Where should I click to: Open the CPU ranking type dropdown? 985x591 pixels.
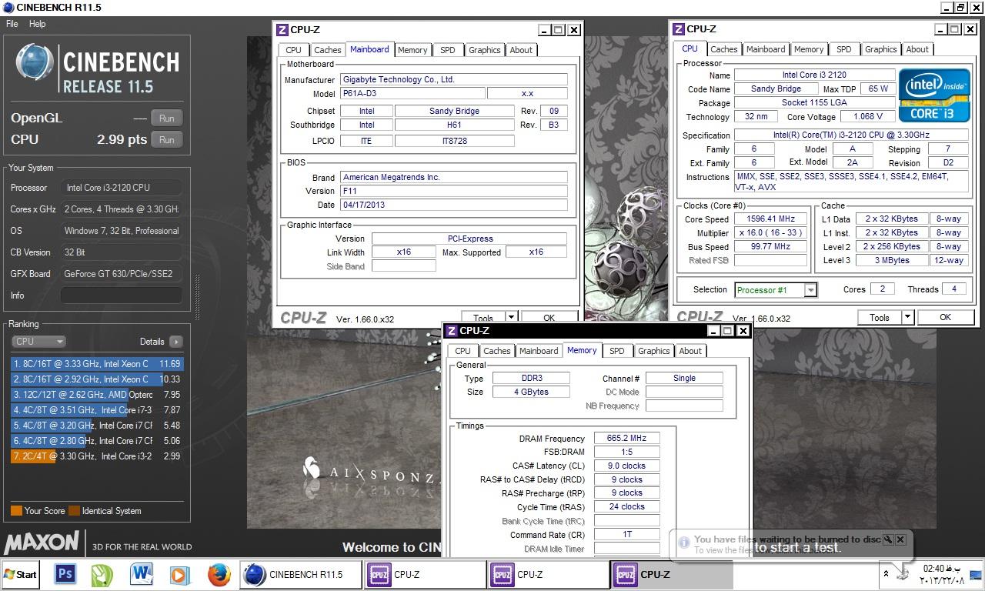tap(38, 342)
